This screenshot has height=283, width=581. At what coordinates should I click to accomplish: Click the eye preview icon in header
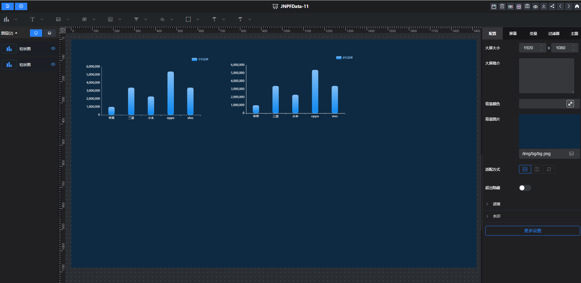535,6
